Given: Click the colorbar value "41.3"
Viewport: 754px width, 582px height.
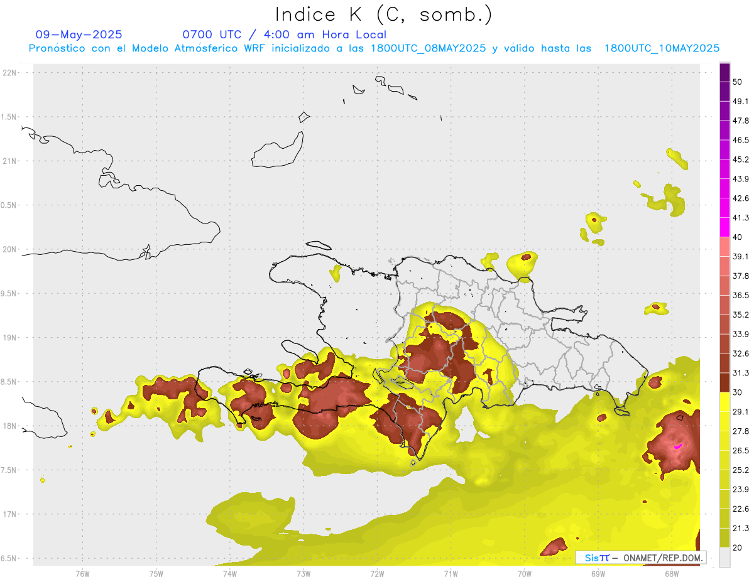Looking at the screenshot, I should 740,218.
